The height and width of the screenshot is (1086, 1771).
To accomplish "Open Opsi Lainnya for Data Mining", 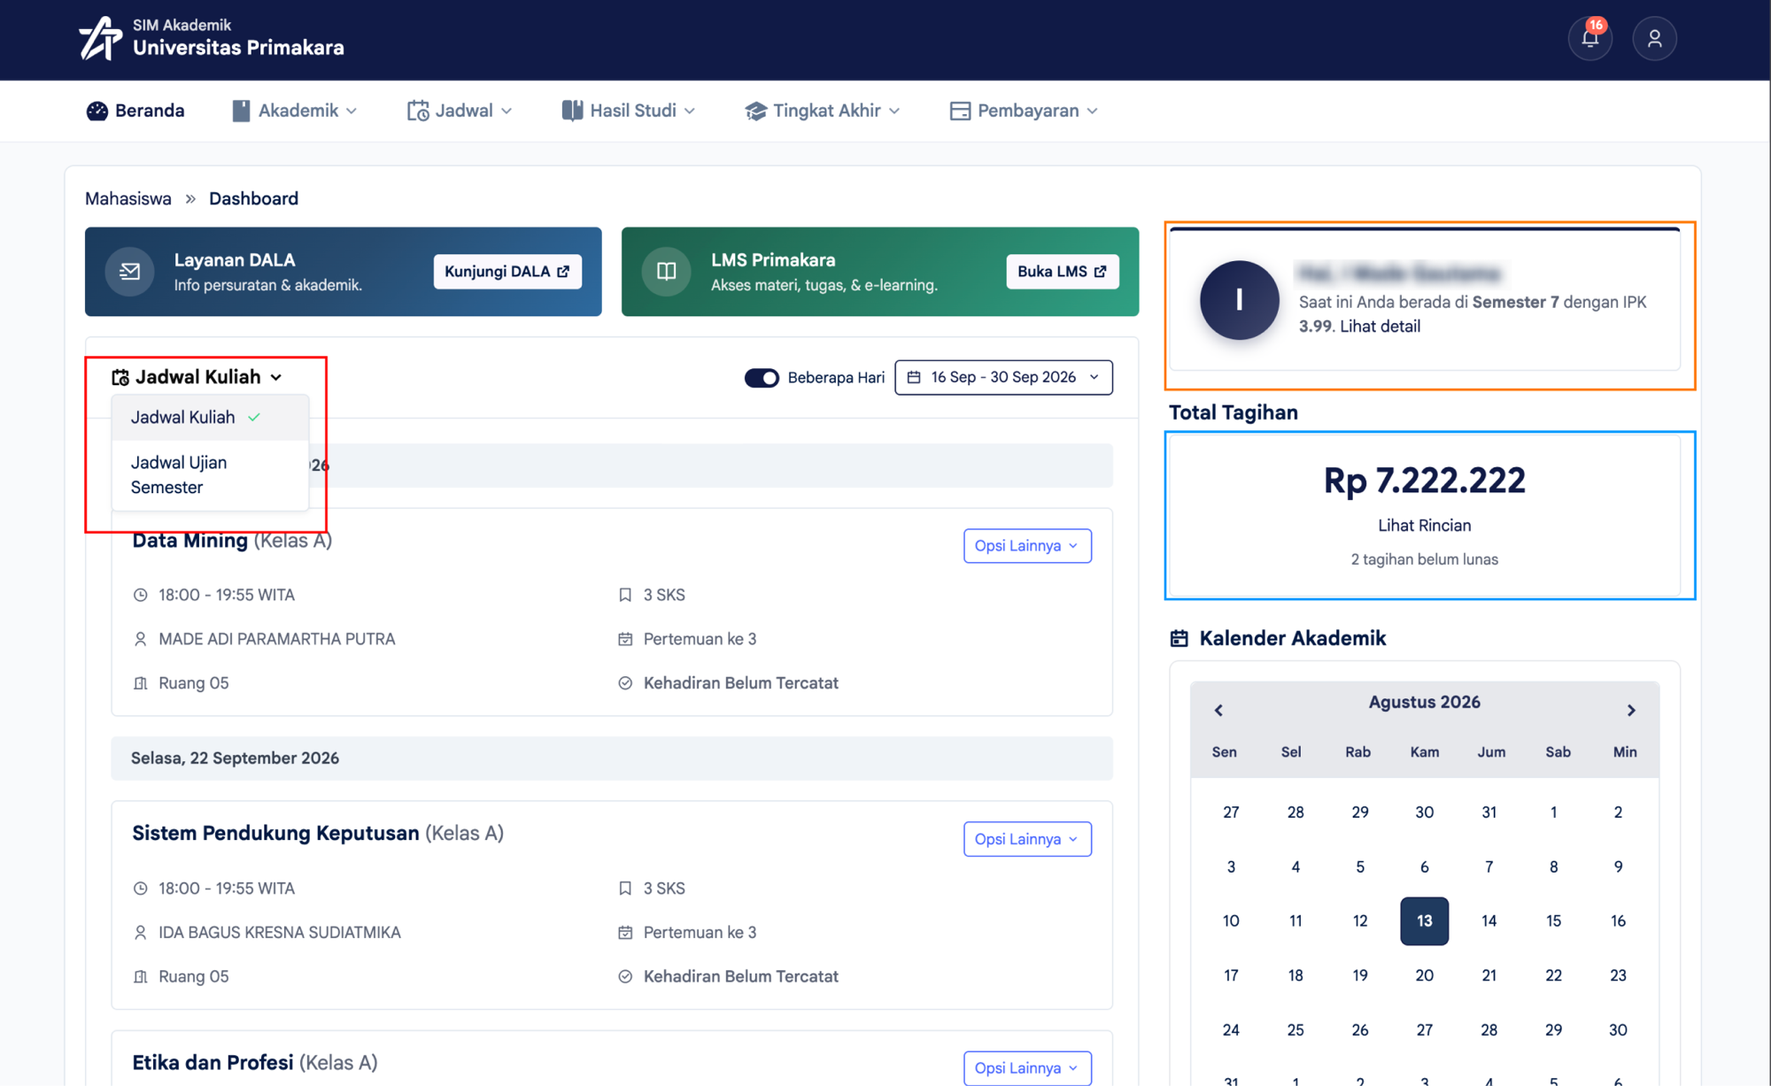I will pyautogui.click(x=1027, y=546).
